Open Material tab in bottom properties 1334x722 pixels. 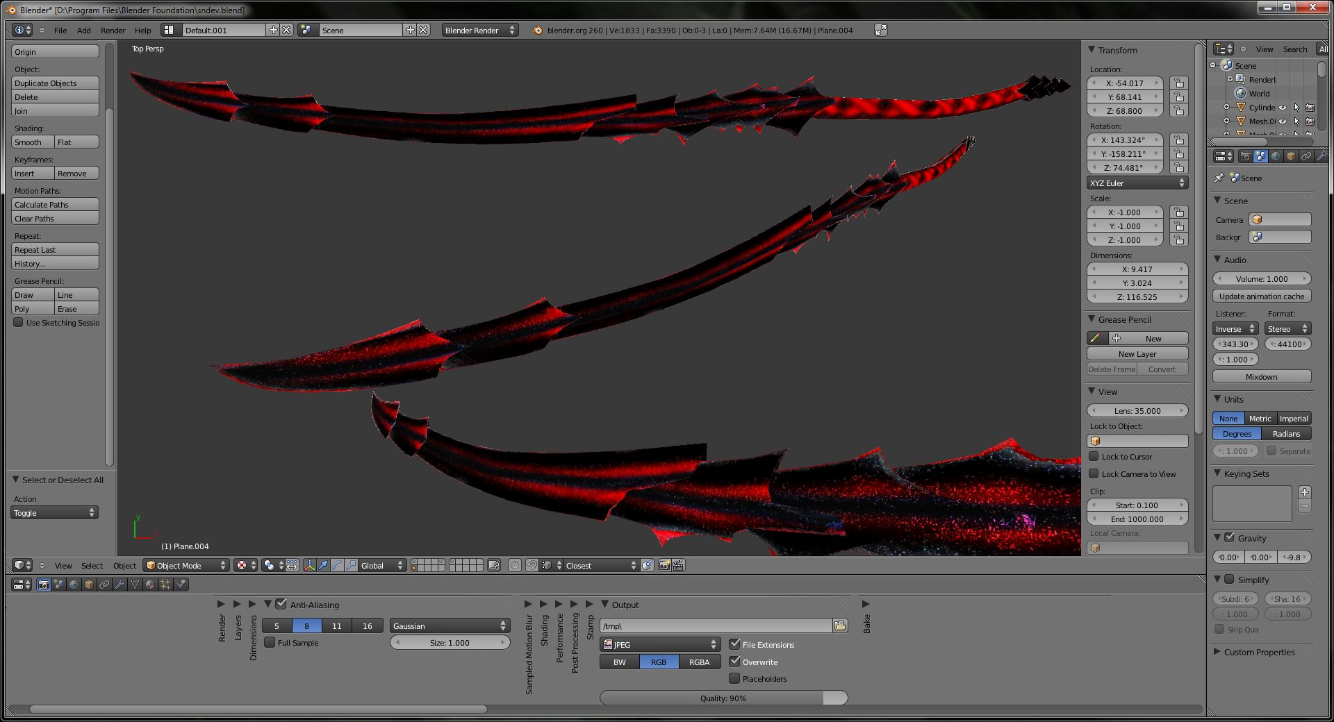[x=150, y=585]
